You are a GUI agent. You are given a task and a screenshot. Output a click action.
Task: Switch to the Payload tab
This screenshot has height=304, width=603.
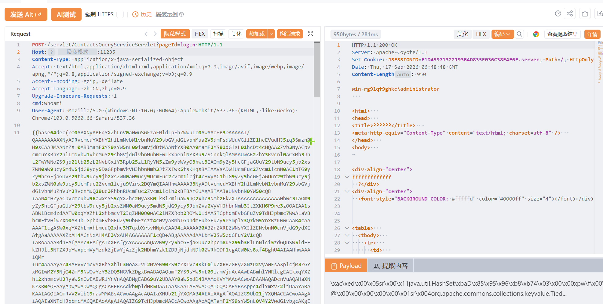(346, 266)
